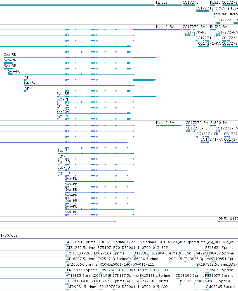238x291 pixels.
Task: Select the EC38671.5prime EST label
Action: coord(111,242)
